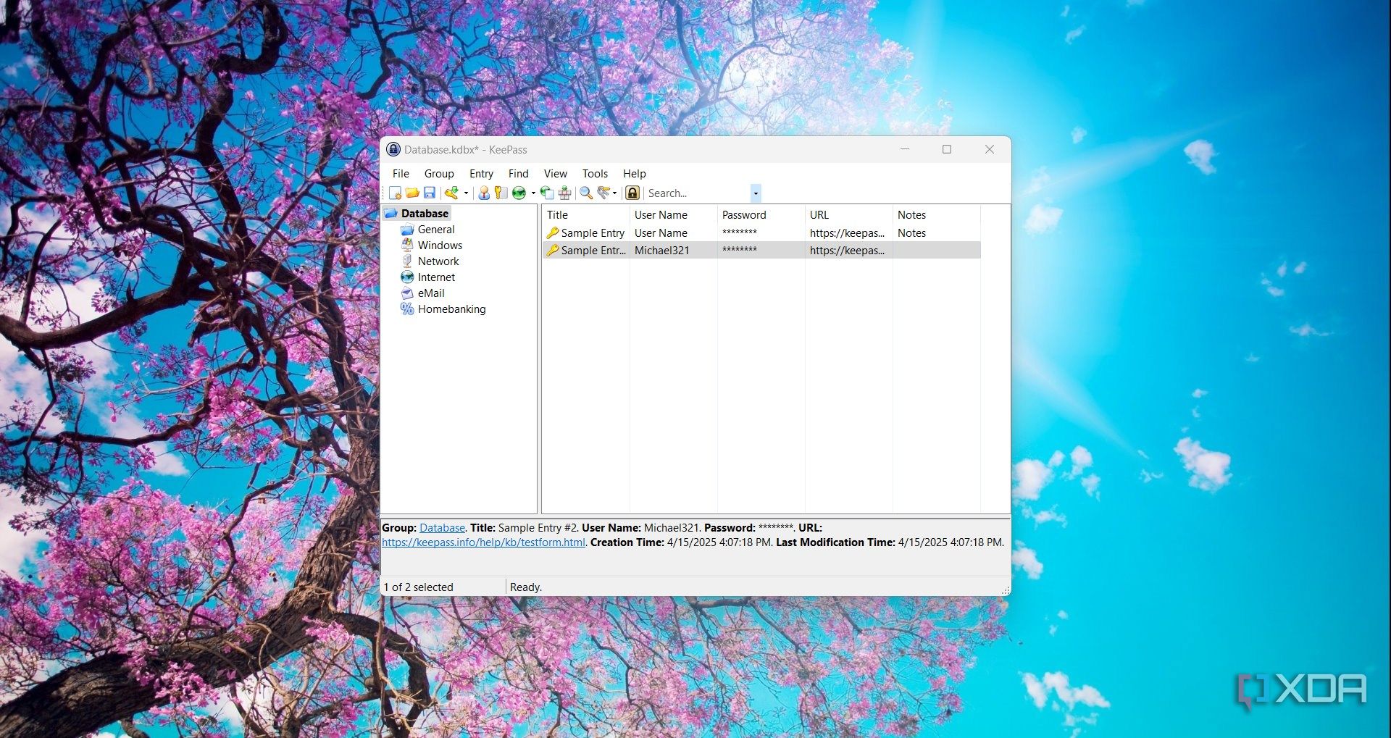The height and width of the screenshot is (738, 1391).
Task: Click the New database toolbar icon
Action: [396, 193]
